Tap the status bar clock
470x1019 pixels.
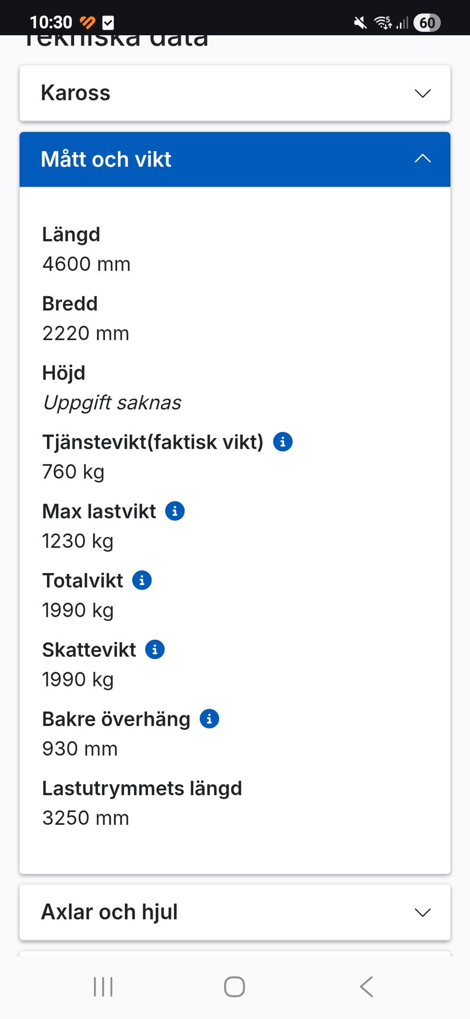tap(51, 23)
